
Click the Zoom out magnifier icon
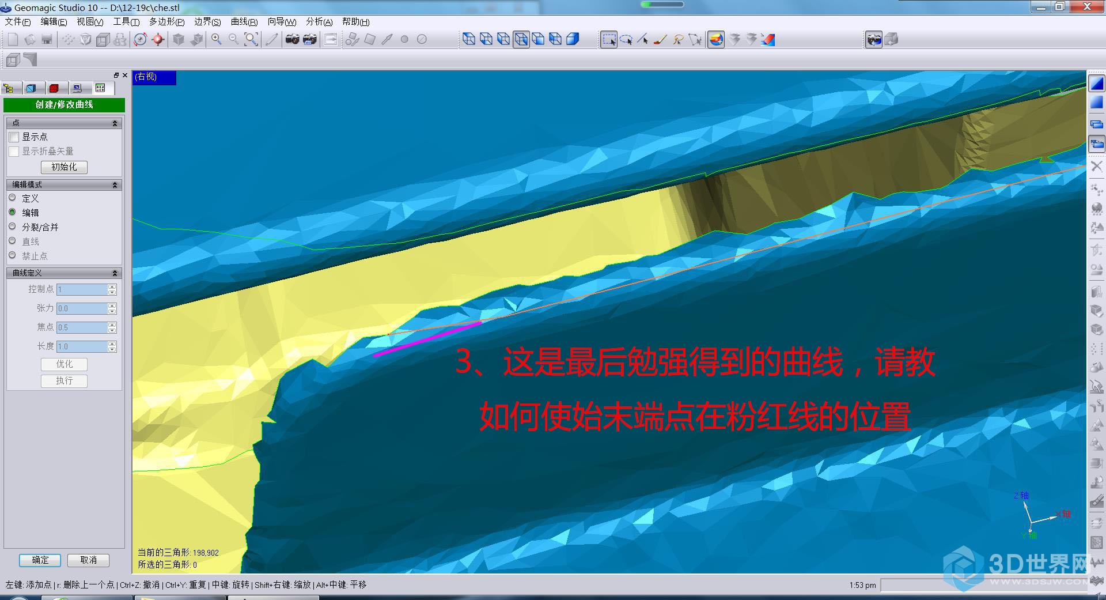[234, 39]
